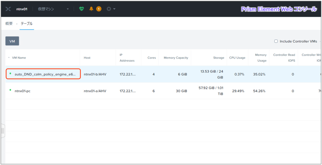Click the 0.37% CPU usage value

(x=239, y=74)
